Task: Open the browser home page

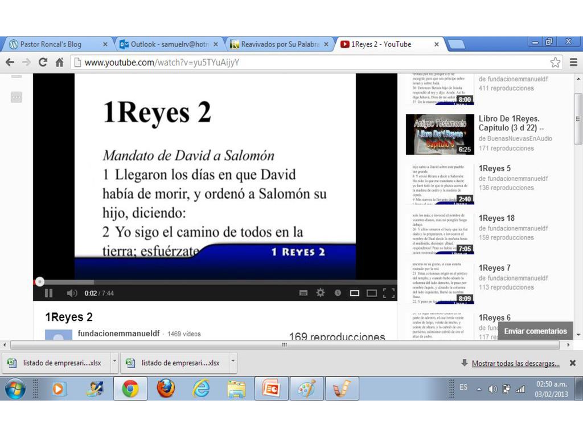Action: click(59, 62)
